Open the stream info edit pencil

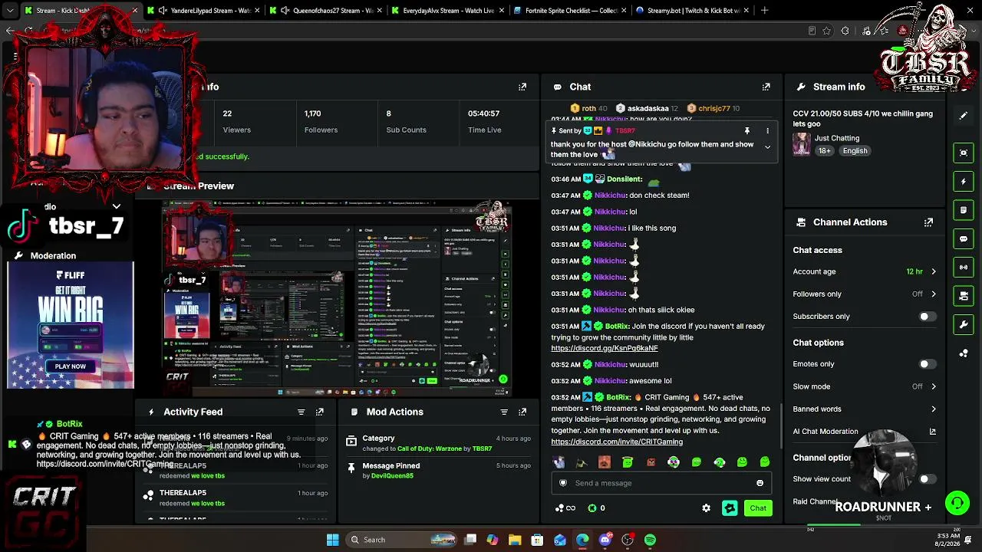964,116
